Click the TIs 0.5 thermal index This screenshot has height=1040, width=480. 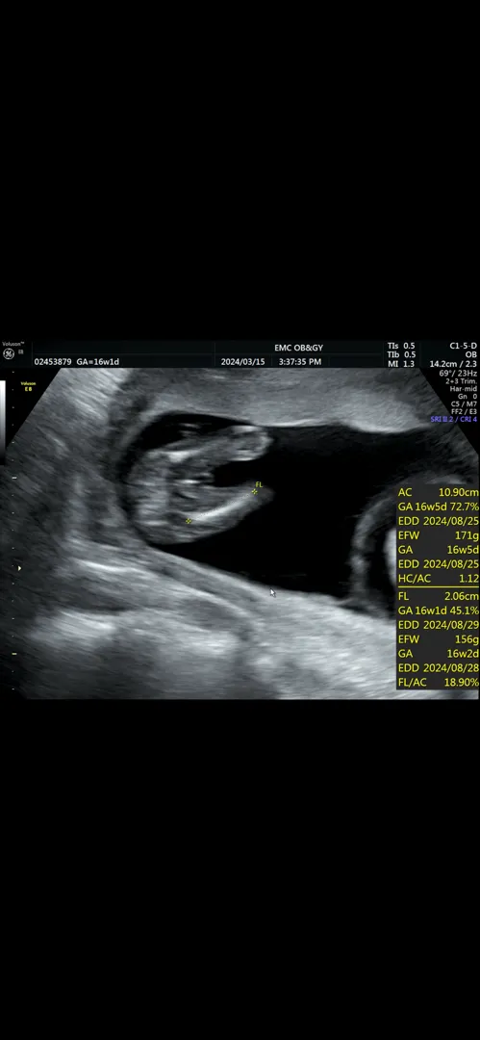click(401, 346)
